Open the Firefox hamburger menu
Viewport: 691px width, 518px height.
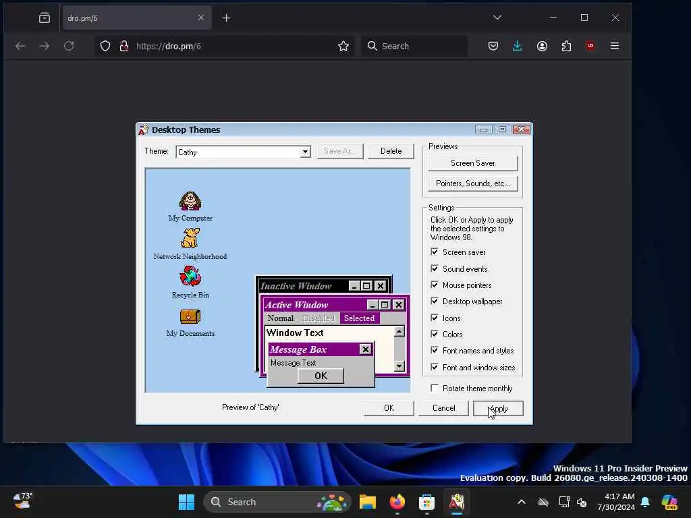[x=615, y=46]
